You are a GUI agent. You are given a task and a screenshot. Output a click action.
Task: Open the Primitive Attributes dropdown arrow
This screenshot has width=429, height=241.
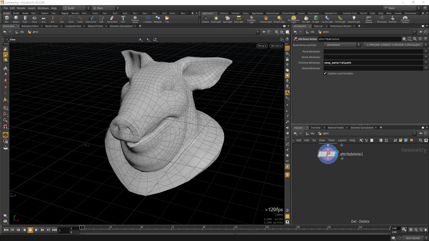426,63
